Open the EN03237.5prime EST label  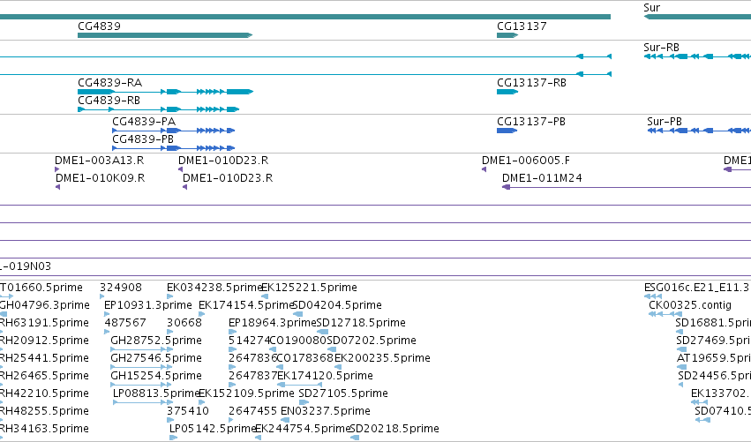pos(326,411)
